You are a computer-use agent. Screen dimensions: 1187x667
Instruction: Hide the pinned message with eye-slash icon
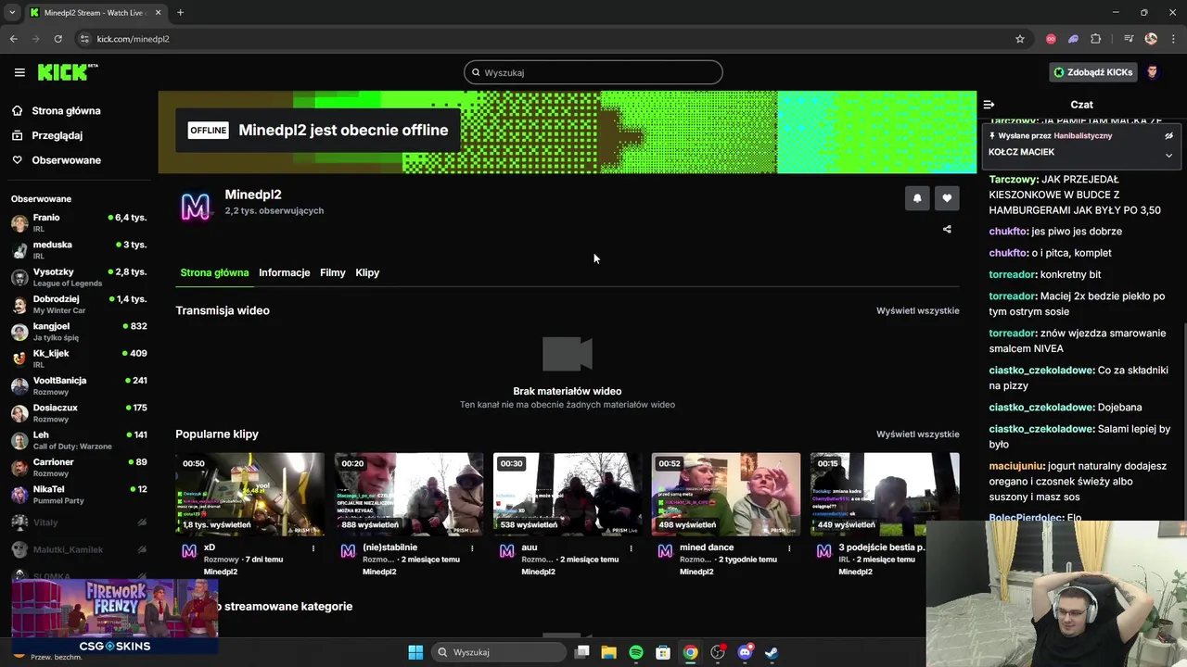point(1169,135)
